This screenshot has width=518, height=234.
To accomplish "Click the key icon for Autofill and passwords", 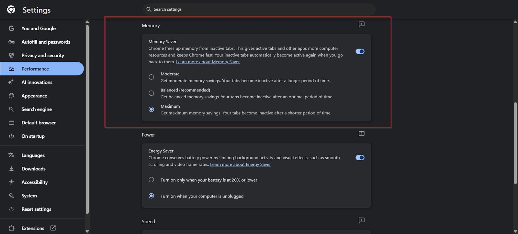I will click(x=11, y=42).
